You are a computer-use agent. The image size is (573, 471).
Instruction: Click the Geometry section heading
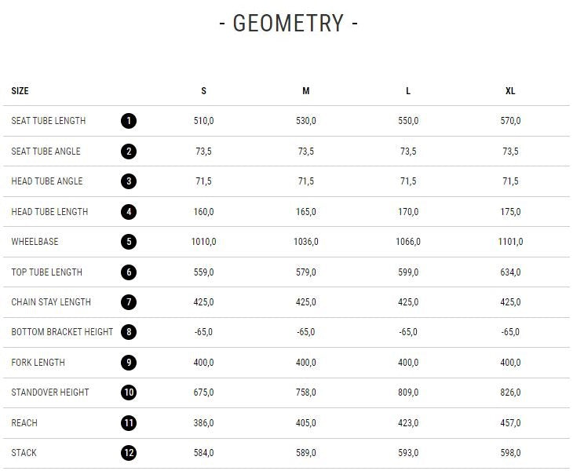(x=287, y=24)
